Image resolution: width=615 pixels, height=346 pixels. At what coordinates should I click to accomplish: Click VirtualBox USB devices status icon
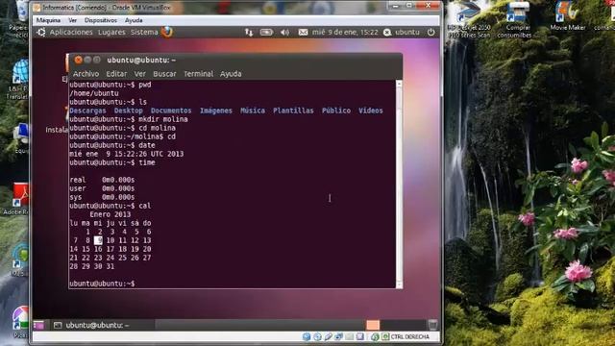328,337
